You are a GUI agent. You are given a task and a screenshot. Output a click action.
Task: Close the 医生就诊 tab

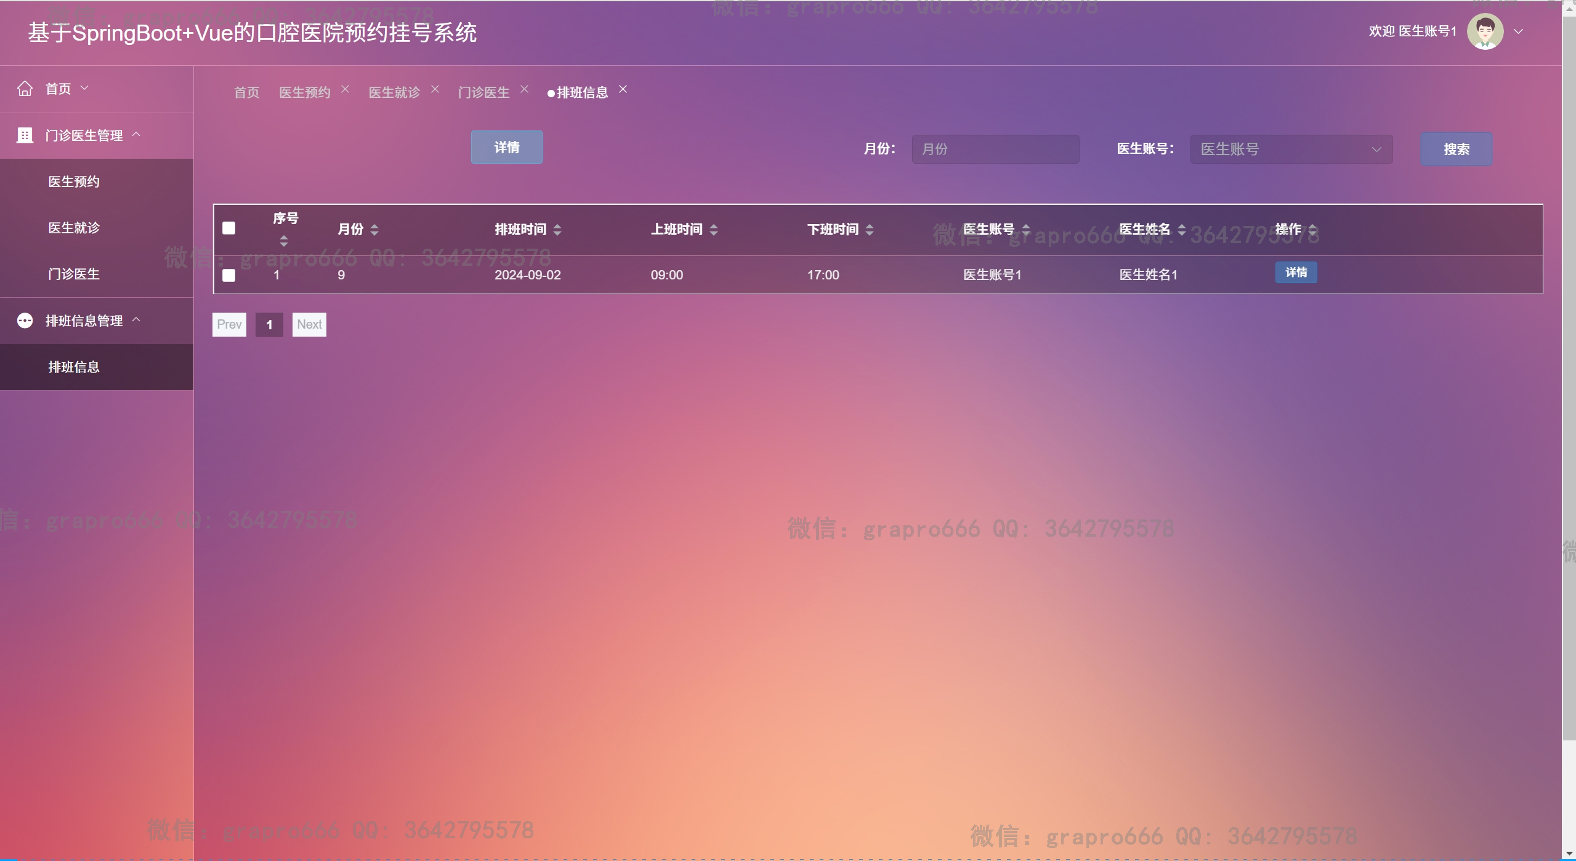(x=435, y=89)
